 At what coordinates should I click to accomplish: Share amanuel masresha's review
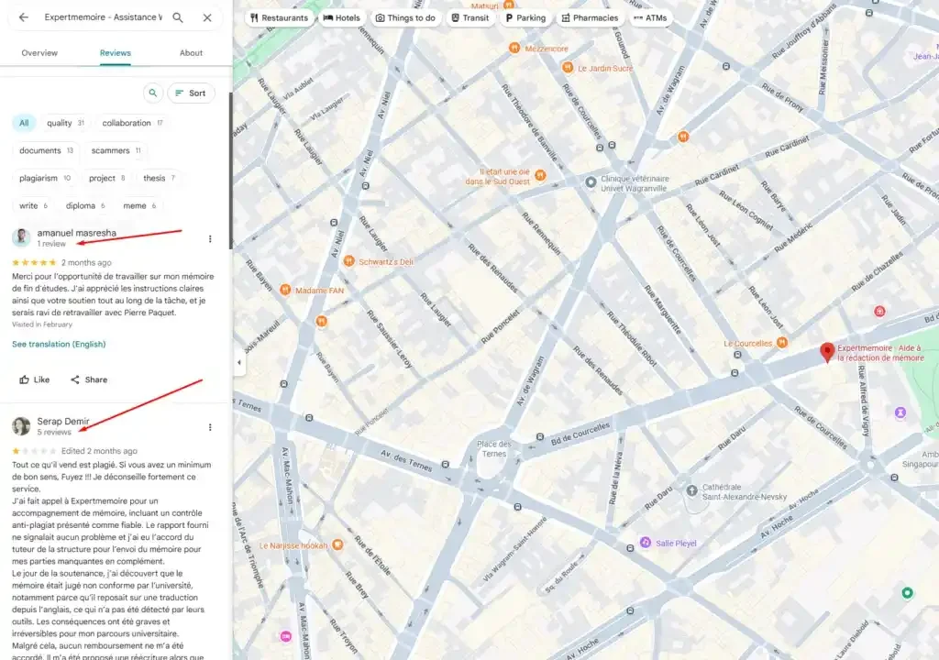89,379
